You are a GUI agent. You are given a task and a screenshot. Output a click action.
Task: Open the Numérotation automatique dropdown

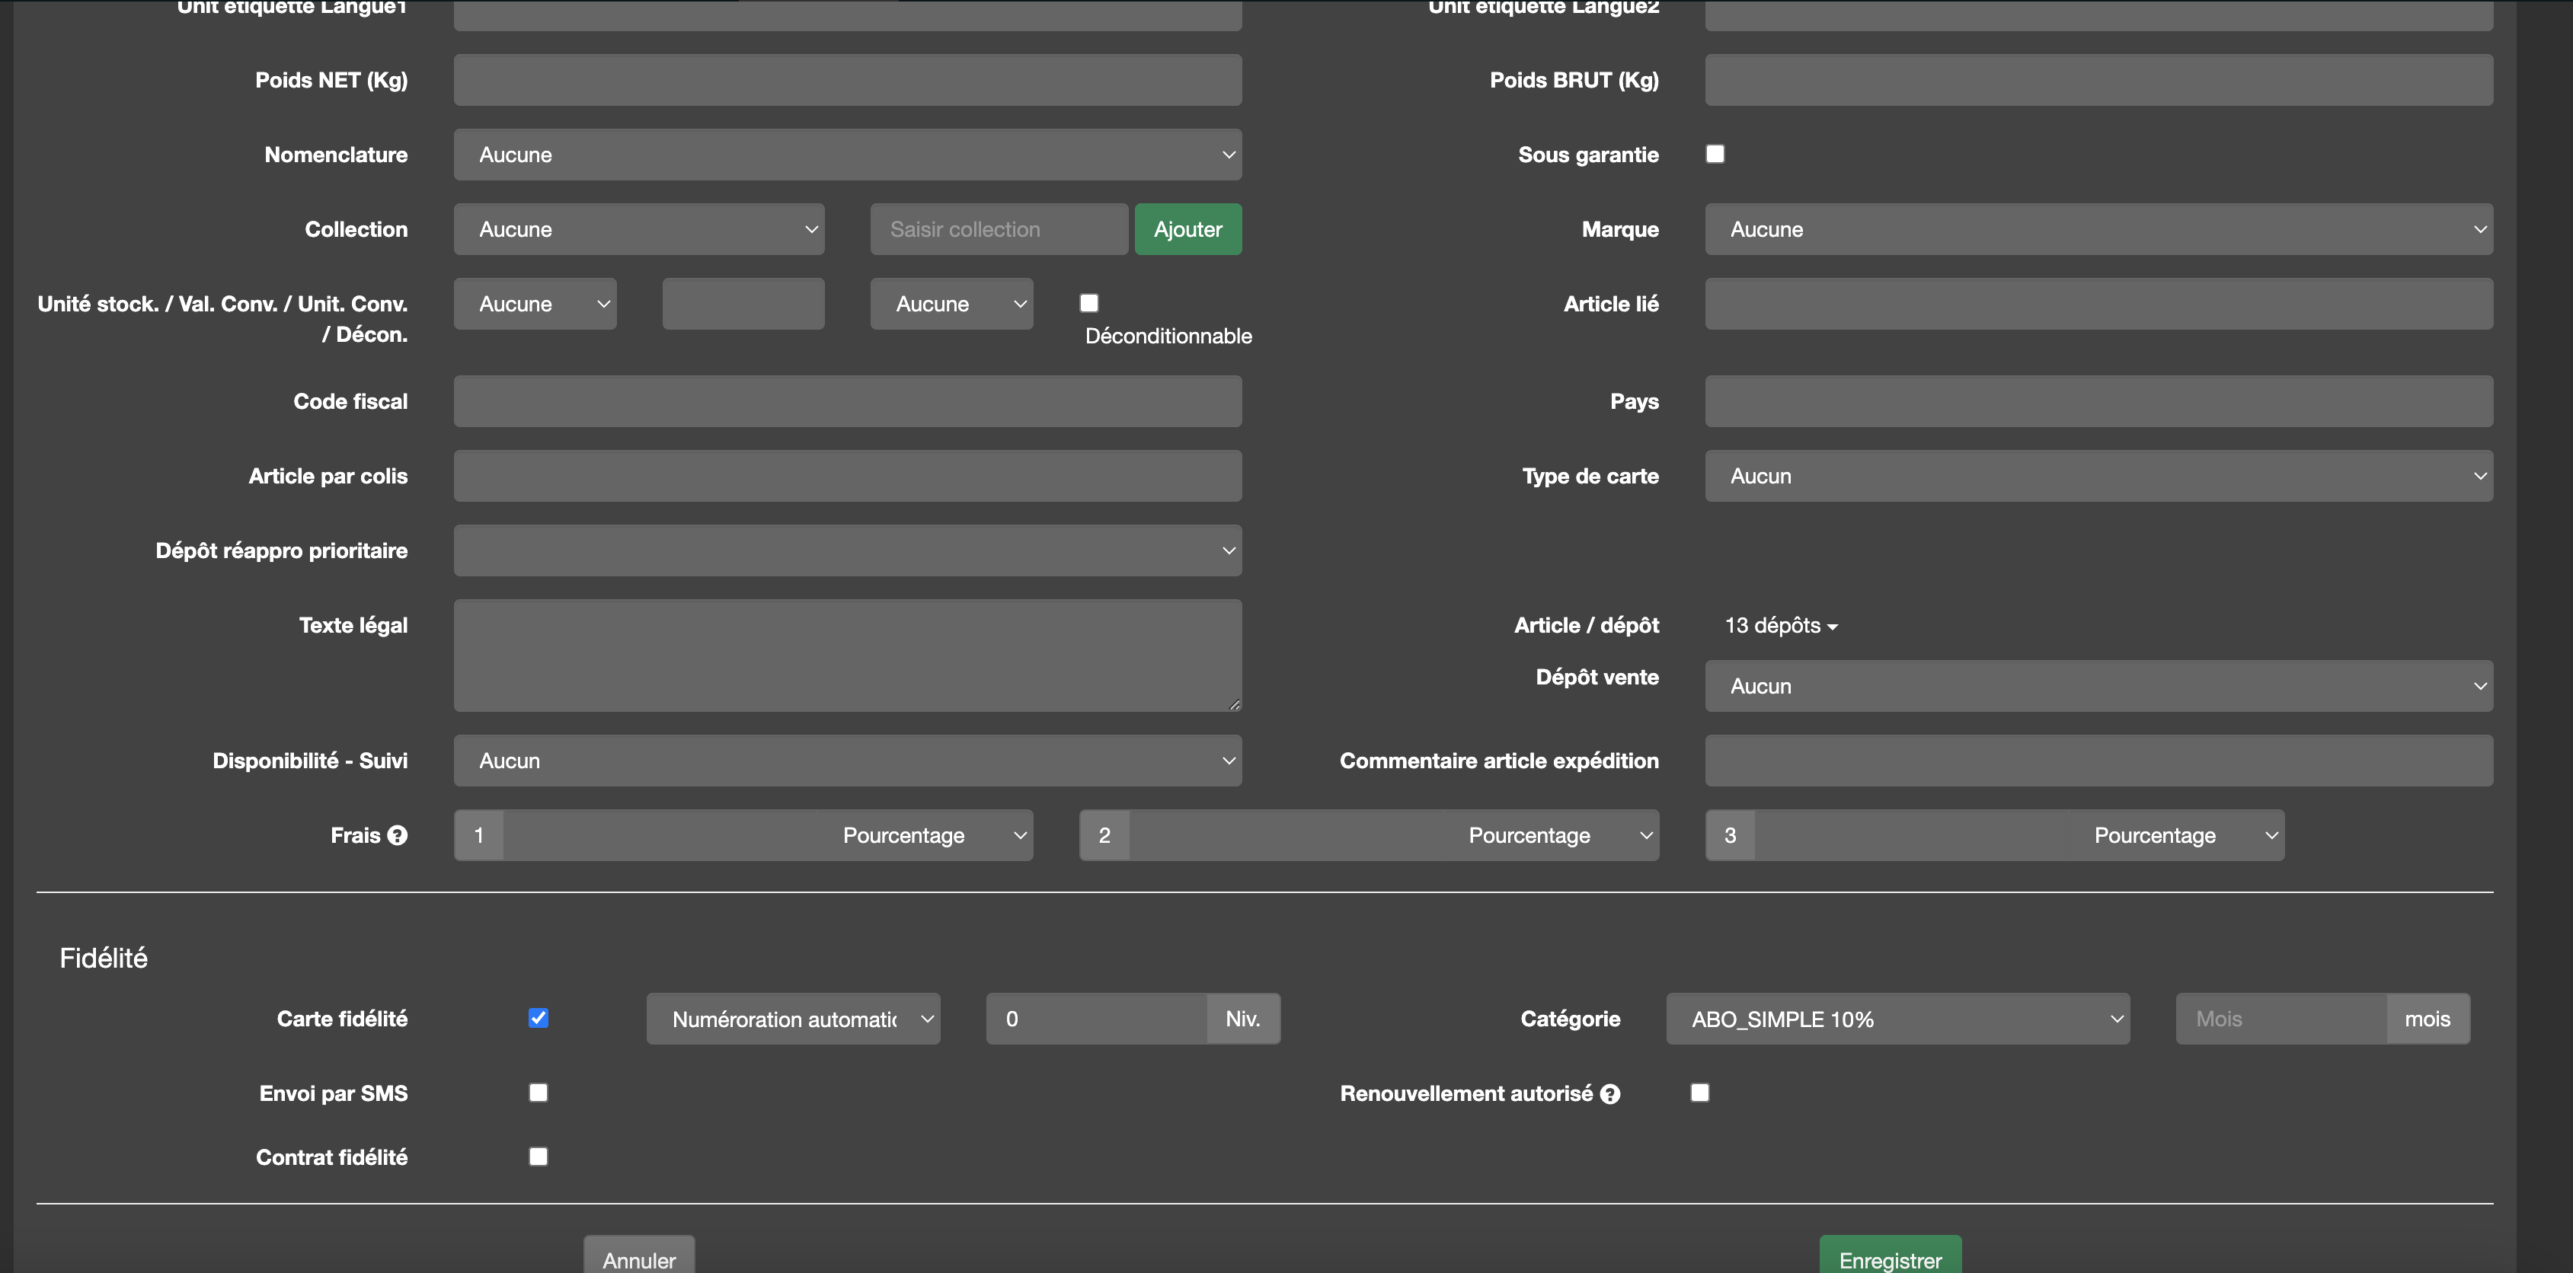[793, 1019]
